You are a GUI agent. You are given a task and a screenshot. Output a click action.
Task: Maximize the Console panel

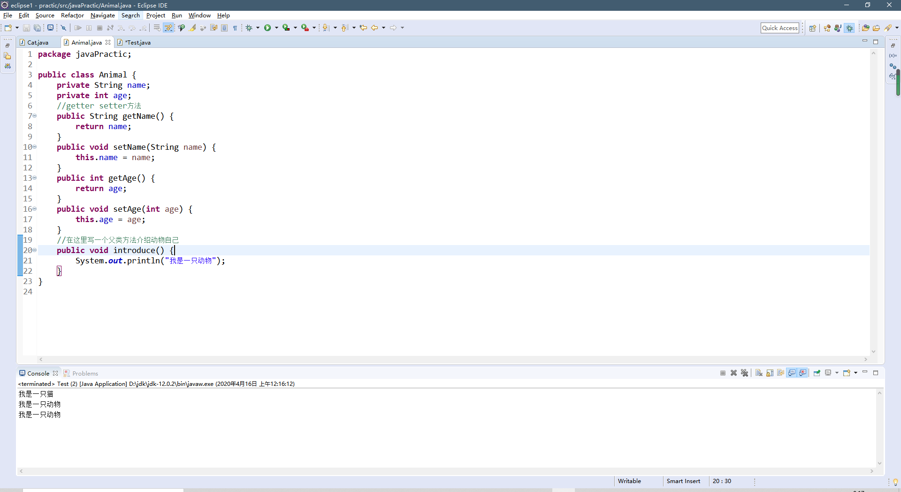[875, 372]
